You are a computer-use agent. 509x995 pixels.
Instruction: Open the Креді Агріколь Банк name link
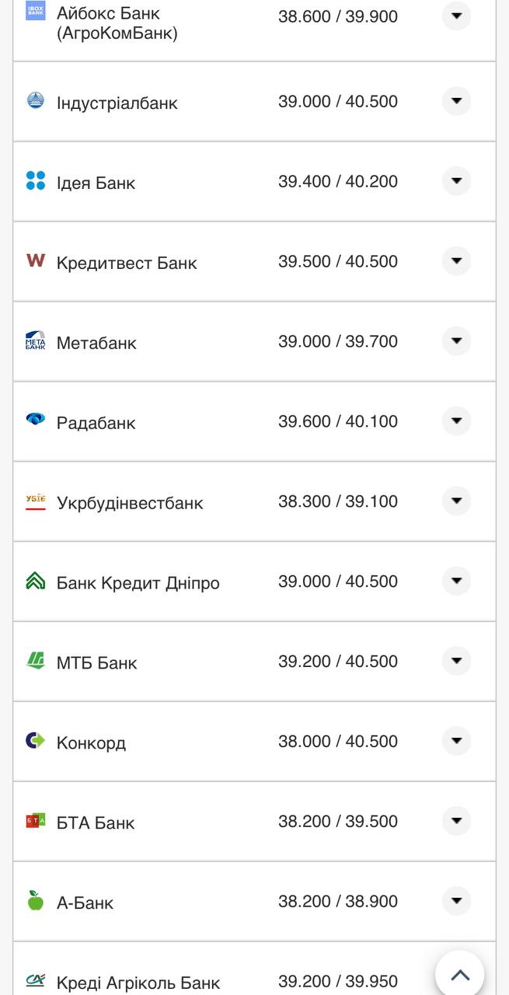coord(138,983)
